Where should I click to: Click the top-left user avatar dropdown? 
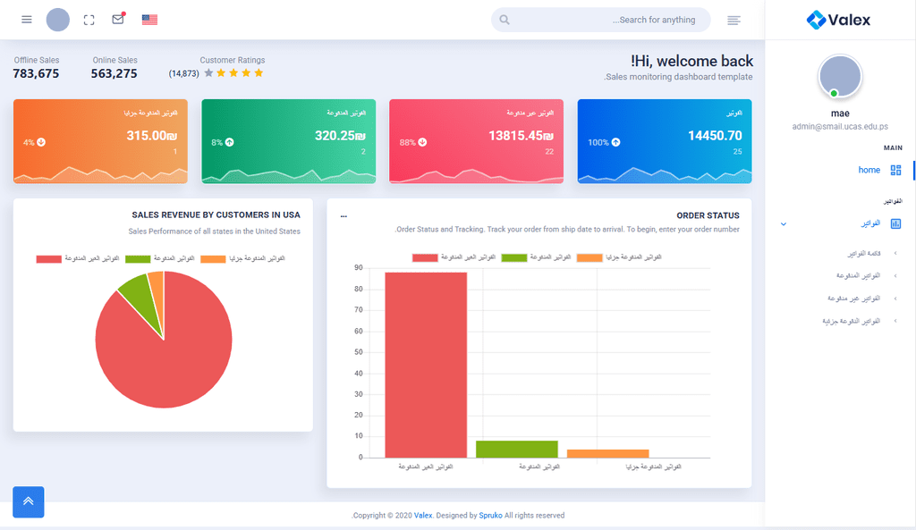click(57, 20)
